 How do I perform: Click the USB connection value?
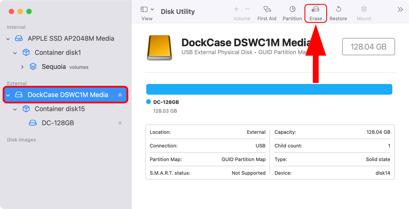(x=260, y=146)
